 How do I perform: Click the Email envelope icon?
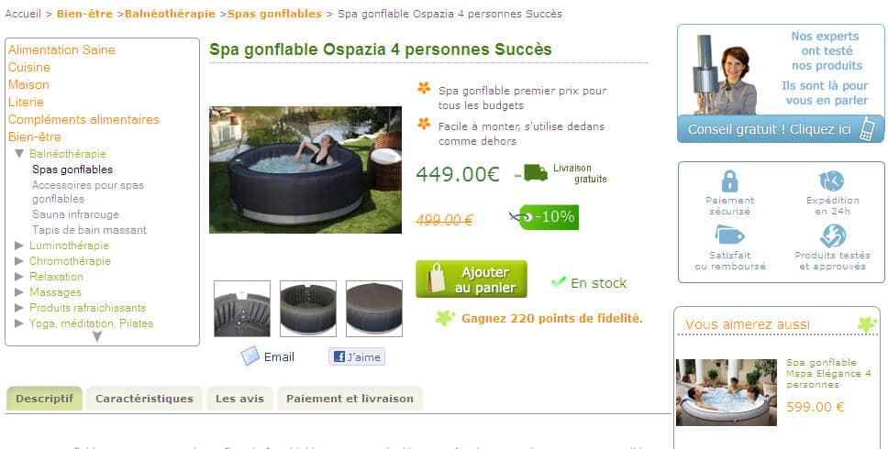click(x=250, y=356)
